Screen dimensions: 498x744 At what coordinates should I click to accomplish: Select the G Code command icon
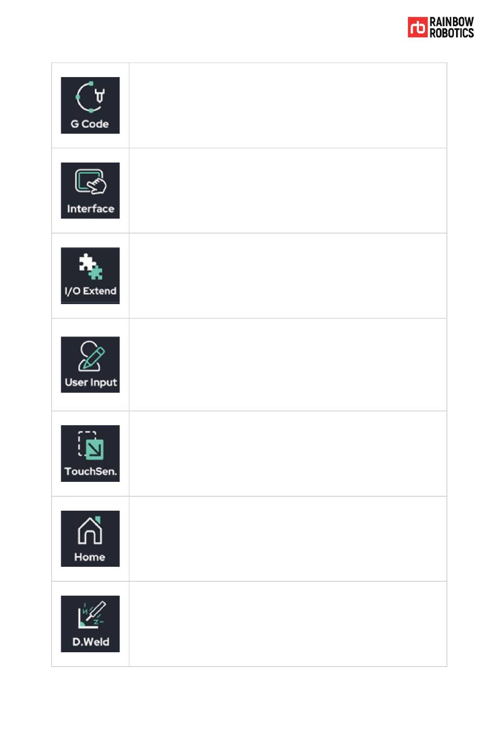[90, 105]
